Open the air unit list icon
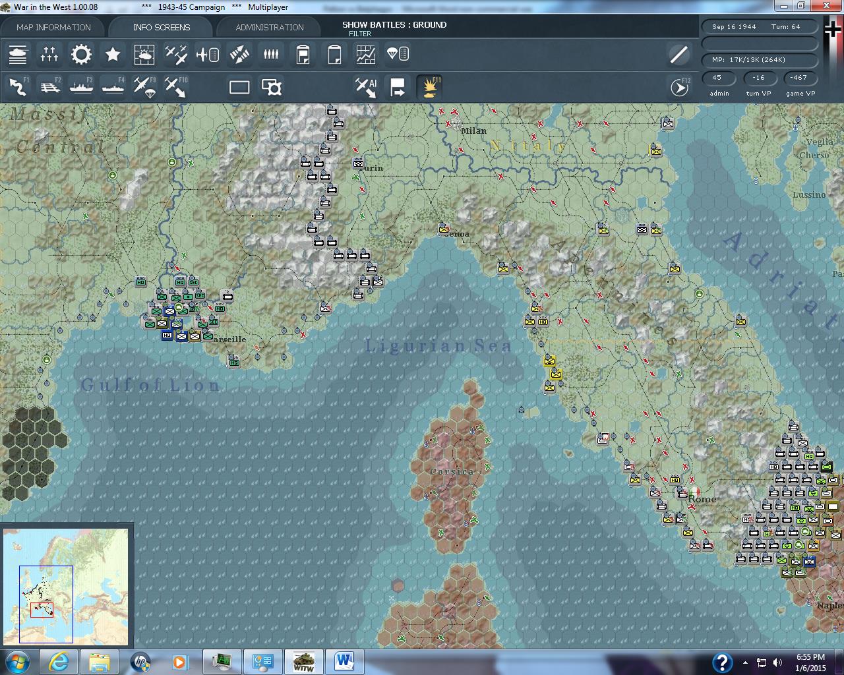844x675 pixels. [x=208, y=54]
